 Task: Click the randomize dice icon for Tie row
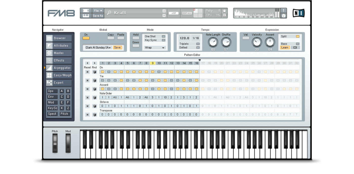coord(95,81)
